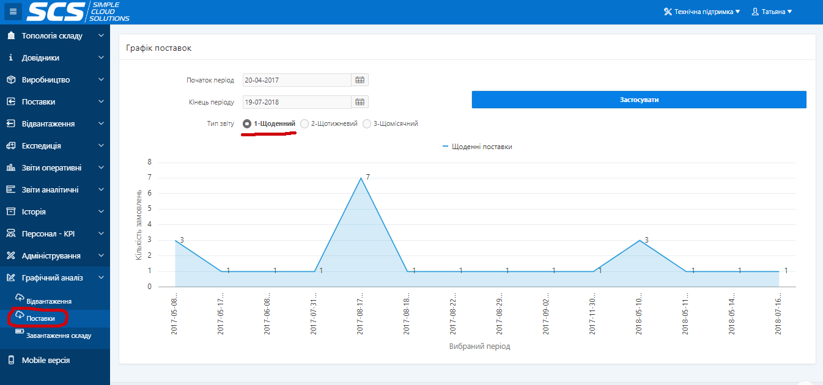Screen dimensions: 823x385
Task: Click the bar chart icon beside Звіти оперативні
Action: point(10,168)
